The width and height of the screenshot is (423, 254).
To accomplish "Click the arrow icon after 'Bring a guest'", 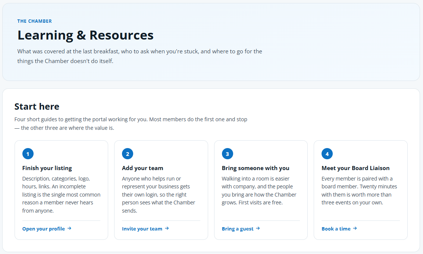I will [258, 228].
